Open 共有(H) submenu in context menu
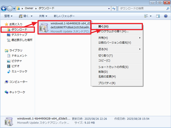 pyautogui.click(x=117, y=38)
